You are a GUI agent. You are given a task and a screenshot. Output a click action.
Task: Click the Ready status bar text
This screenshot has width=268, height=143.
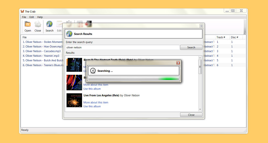pos(25,130)
